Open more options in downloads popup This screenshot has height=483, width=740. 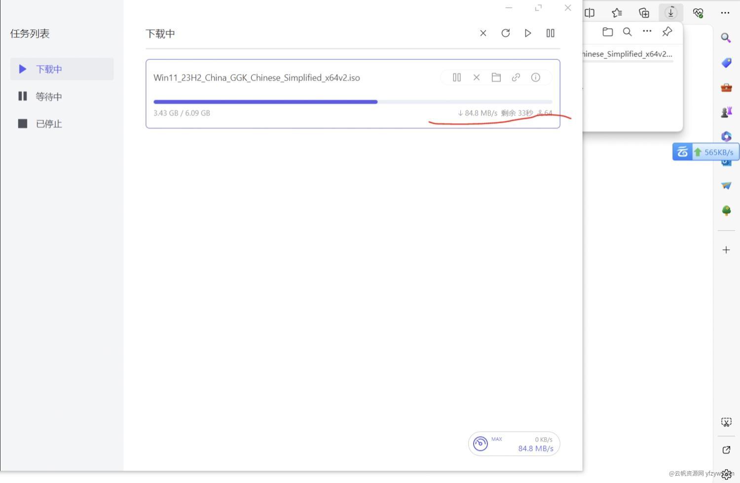point(647,31)
